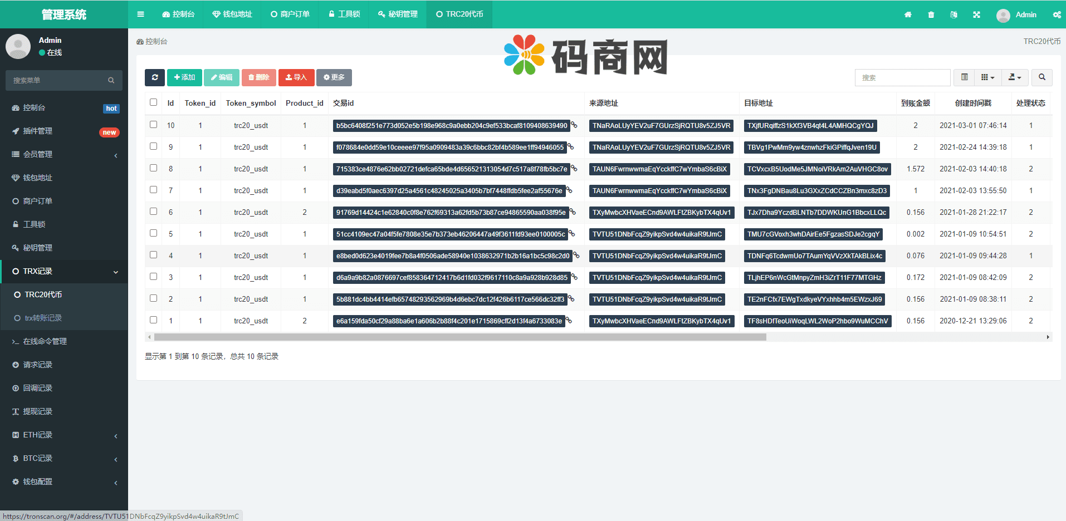
Task: Click the horizontal scrollbar under the table
Action: [460, 337]
